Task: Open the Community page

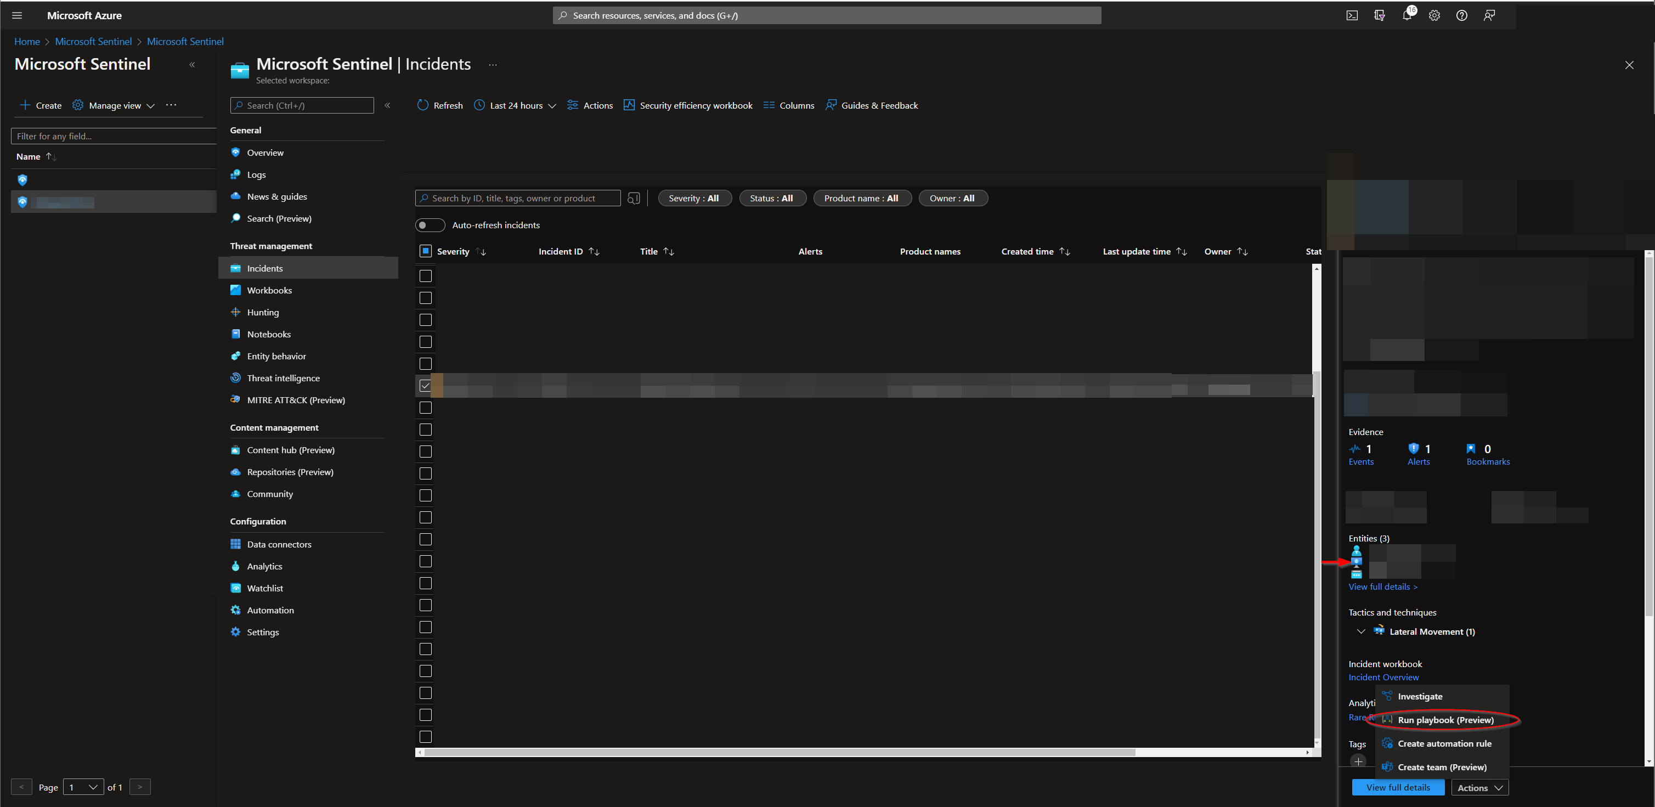Action: (270, 493)
